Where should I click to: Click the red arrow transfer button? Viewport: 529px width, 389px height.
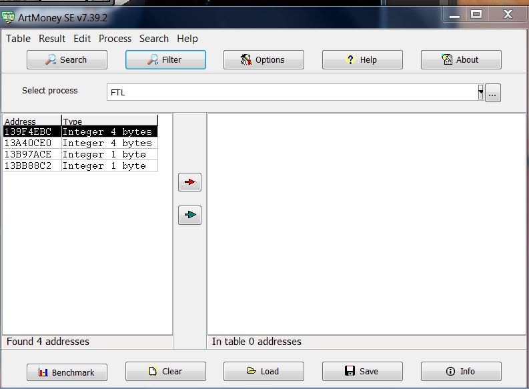(189, 182)
